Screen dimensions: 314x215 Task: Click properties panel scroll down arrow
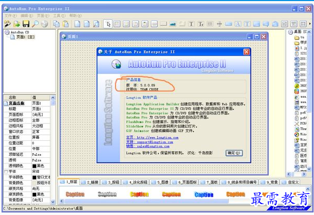click(x=53, y=202)
